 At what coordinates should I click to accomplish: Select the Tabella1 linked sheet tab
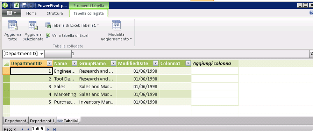(69, 121)
